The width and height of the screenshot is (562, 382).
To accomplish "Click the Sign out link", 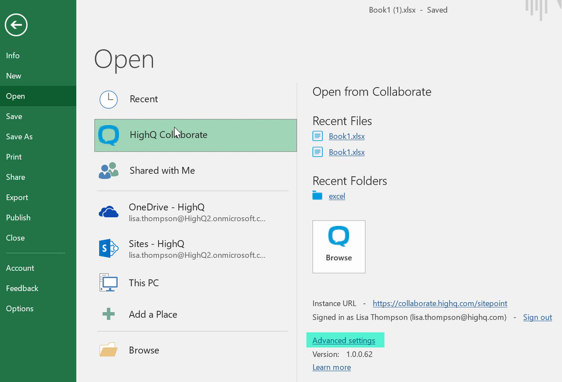I will pos(537,317).
